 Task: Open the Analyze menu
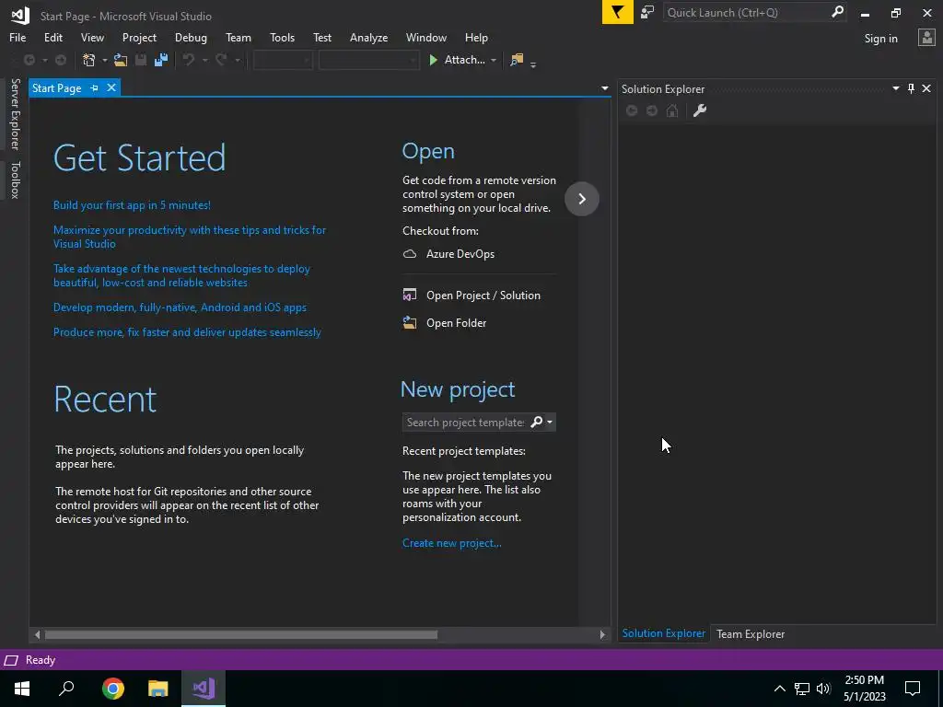368,37
